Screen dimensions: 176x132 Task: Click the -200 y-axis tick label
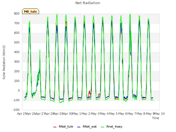pos(16,110)
